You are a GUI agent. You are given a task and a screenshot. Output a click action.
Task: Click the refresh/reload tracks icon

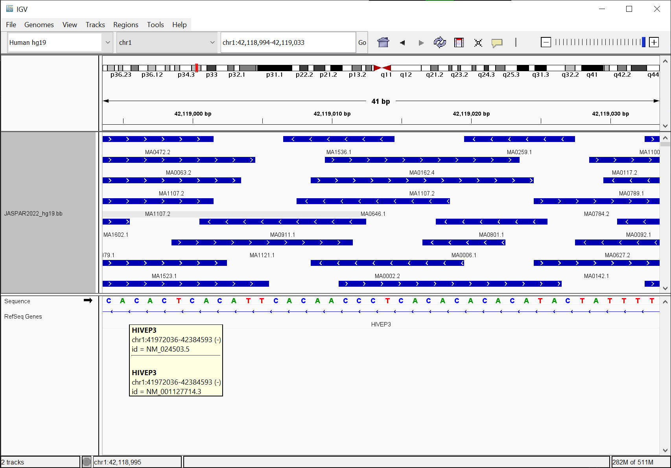(x=440, y=42)
